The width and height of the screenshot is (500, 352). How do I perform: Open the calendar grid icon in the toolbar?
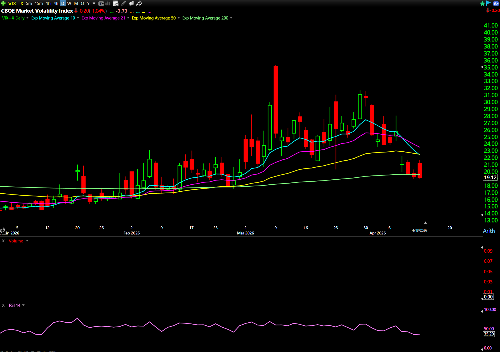[115, 4]
